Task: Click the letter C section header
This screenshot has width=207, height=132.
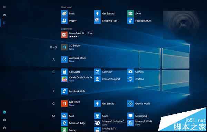Action: [x=53, y=72]
